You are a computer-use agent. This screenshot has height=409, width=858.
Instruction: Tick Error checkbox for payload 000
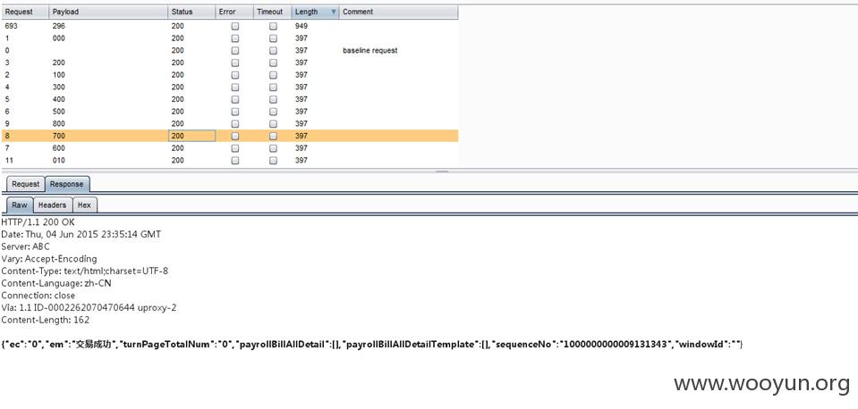click(x=234, y=38)
